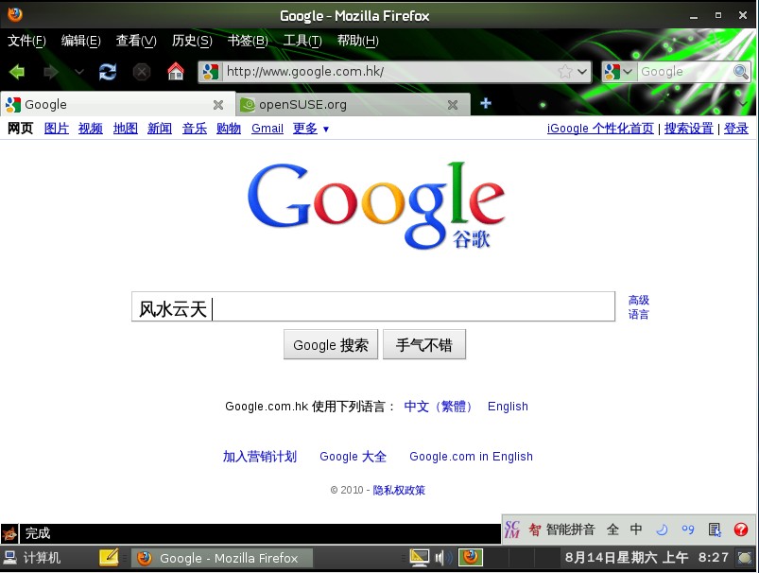Click the 音乐 link
This screenshot has height=573, width=759.
click(x=194, y=129)
